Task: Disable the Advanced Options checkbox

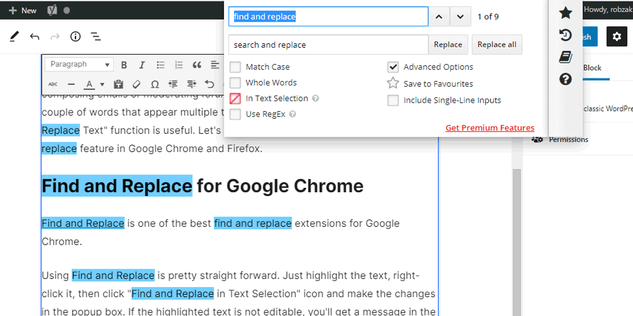Action: click(x=393, y=67)
